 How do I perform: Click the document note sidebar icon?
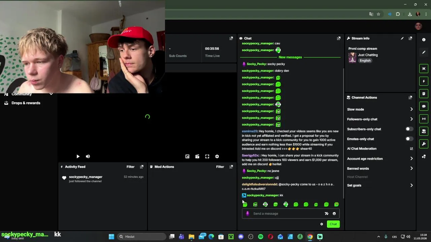pos(424,93)
